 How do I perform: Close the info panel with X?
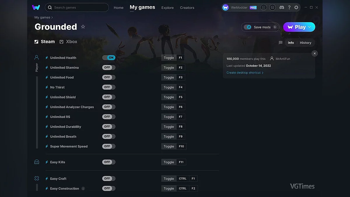tap(314, 53)
